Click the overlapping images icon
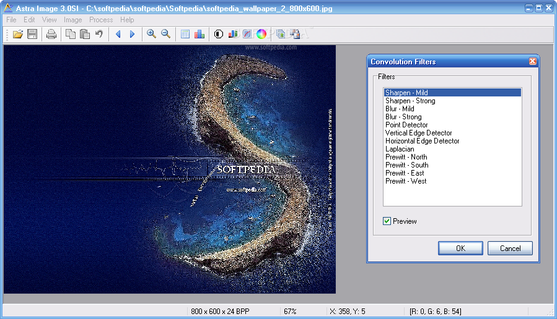Screen dimensions: 557x319 (281, 34)
